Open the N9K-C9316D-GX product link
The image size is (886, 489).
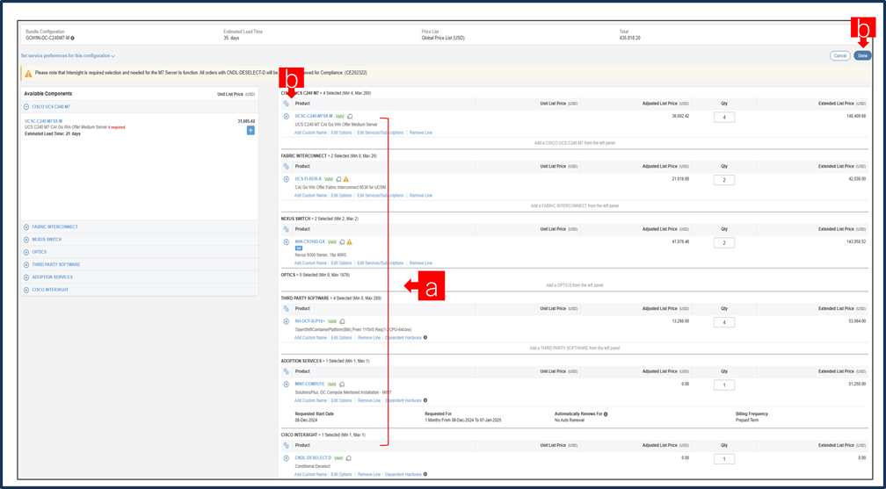[x=309, y=241]
